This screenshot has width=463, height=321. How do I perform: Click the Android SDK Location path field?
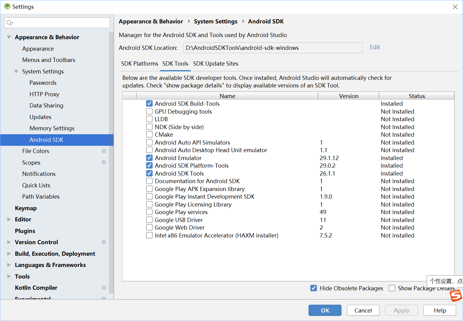(x=273, y=48)
